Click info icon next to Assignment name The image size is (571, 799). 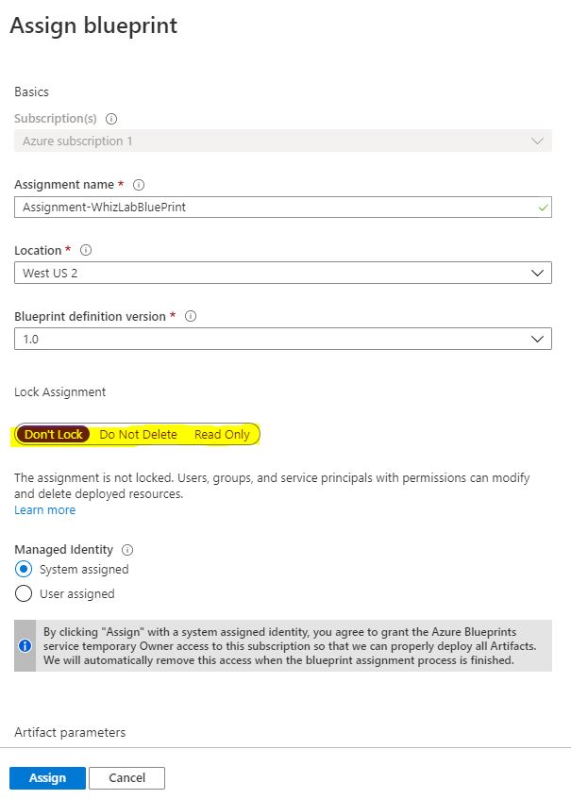click(139, 185)
